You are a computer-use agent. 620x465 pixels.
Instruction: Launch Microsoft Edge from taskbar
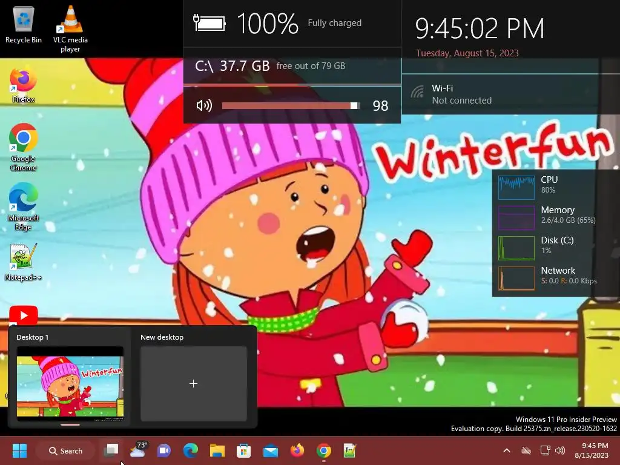[191, 450]
